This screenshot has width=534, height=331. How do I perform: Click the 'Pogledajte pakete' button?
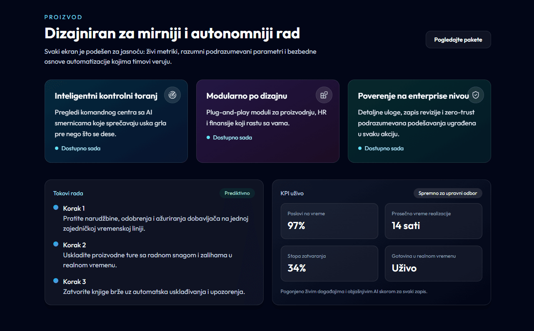click(x=458, y=40)
